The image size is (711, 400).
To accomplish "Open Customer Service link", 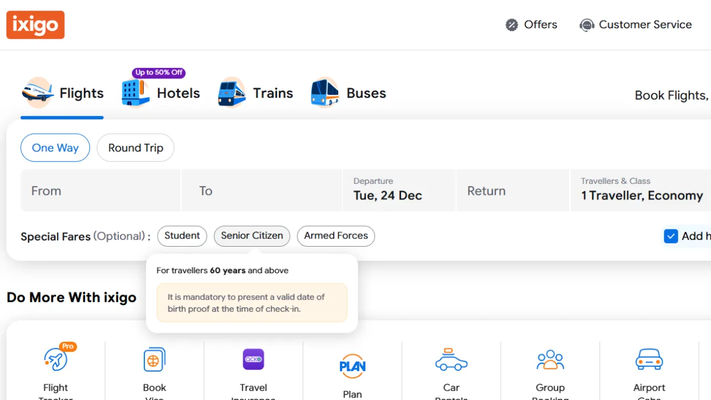I will (x=635, y=24).
